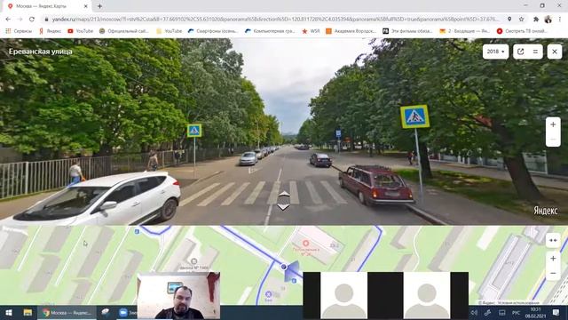Open the Windows Start menu

(x=9, y=312)
